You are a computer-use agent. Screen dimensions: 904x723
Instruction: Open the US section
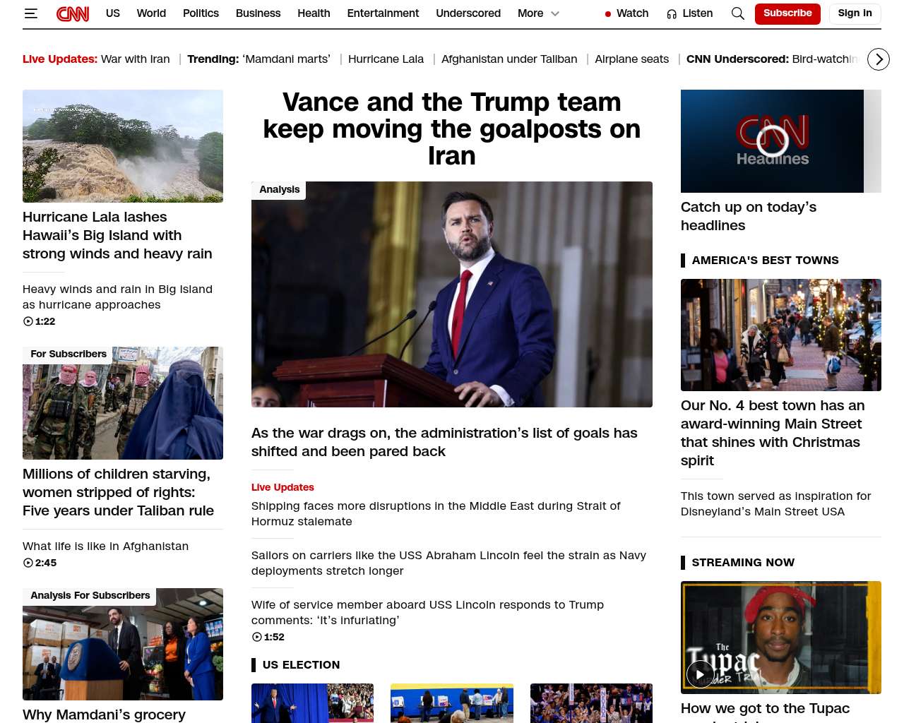point(113,13)
